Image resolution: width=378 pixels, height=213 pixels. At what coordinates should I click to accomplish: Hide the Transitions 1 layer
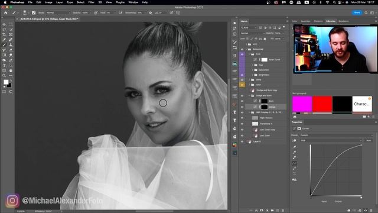click(x=242, y=124)
